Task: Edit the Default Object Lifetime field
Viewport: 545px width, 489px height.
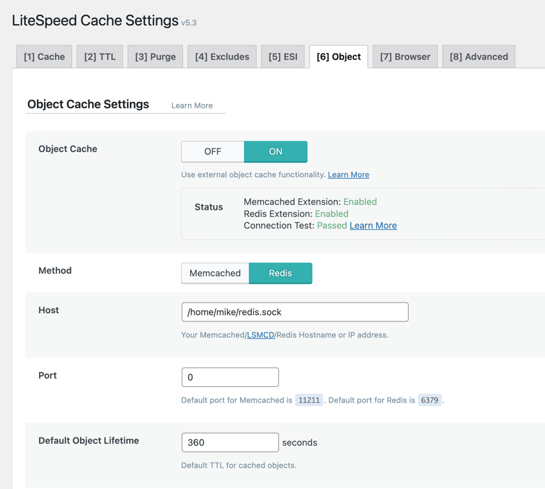Action: (230, 442)
